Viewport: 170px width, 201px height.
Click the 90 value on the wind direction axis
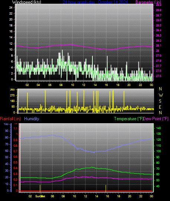(13, 107)
